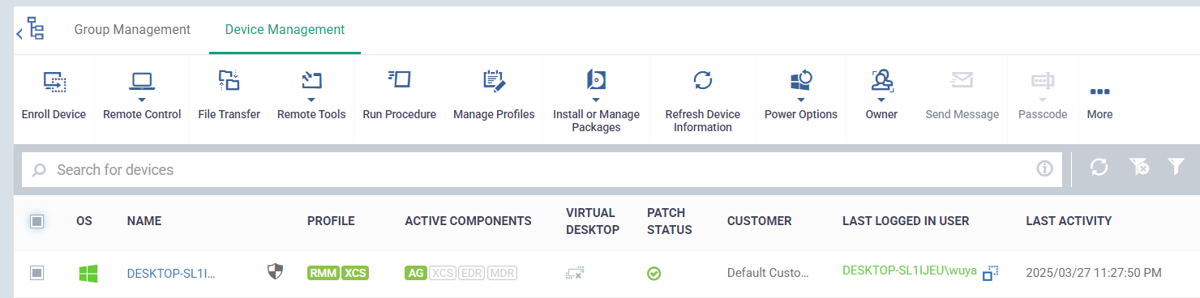Click the shield icon beside device name

tap(276, 272)
